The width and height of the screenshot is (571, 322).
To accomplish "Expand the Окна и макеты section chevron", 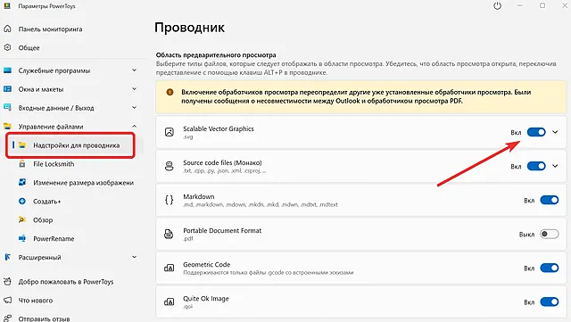I will [134, 88].
